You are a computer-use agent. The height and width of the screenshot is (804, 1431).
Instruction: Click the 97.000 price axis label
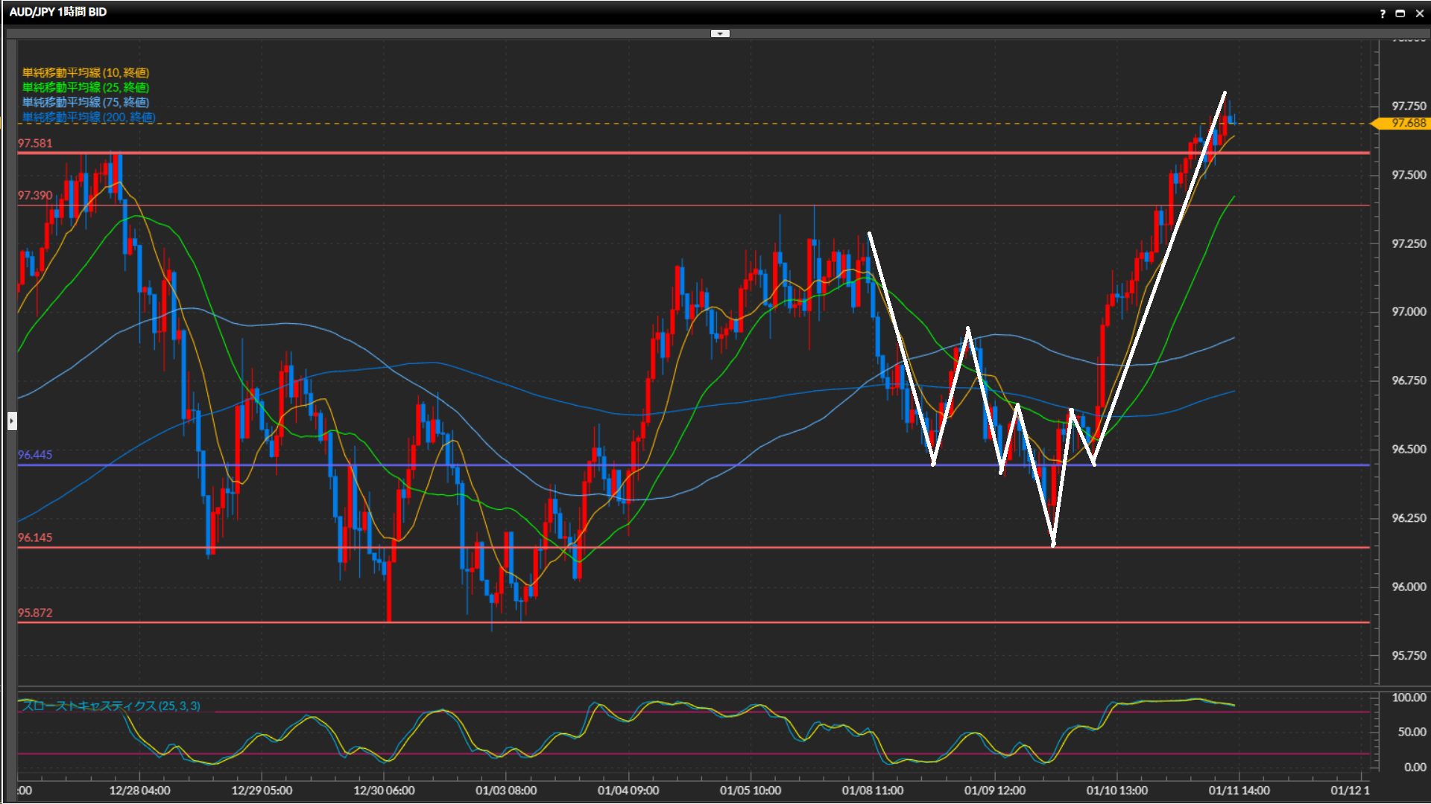coord(1409,312)
